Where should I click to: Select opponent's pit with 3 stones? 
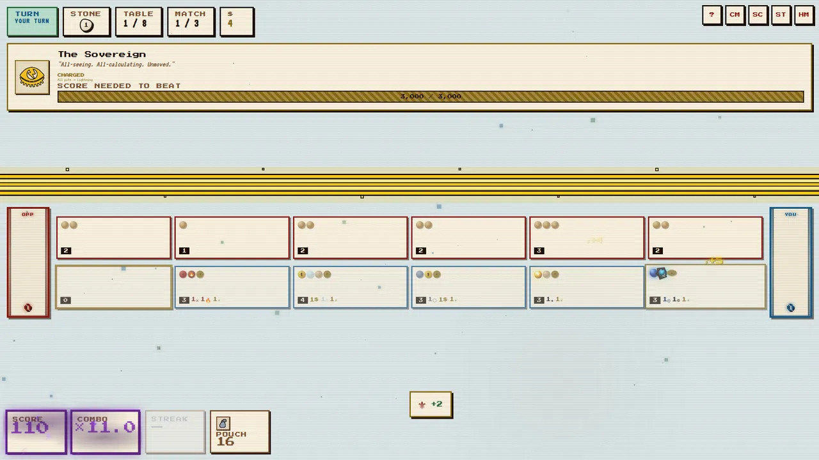coord(587,238)
